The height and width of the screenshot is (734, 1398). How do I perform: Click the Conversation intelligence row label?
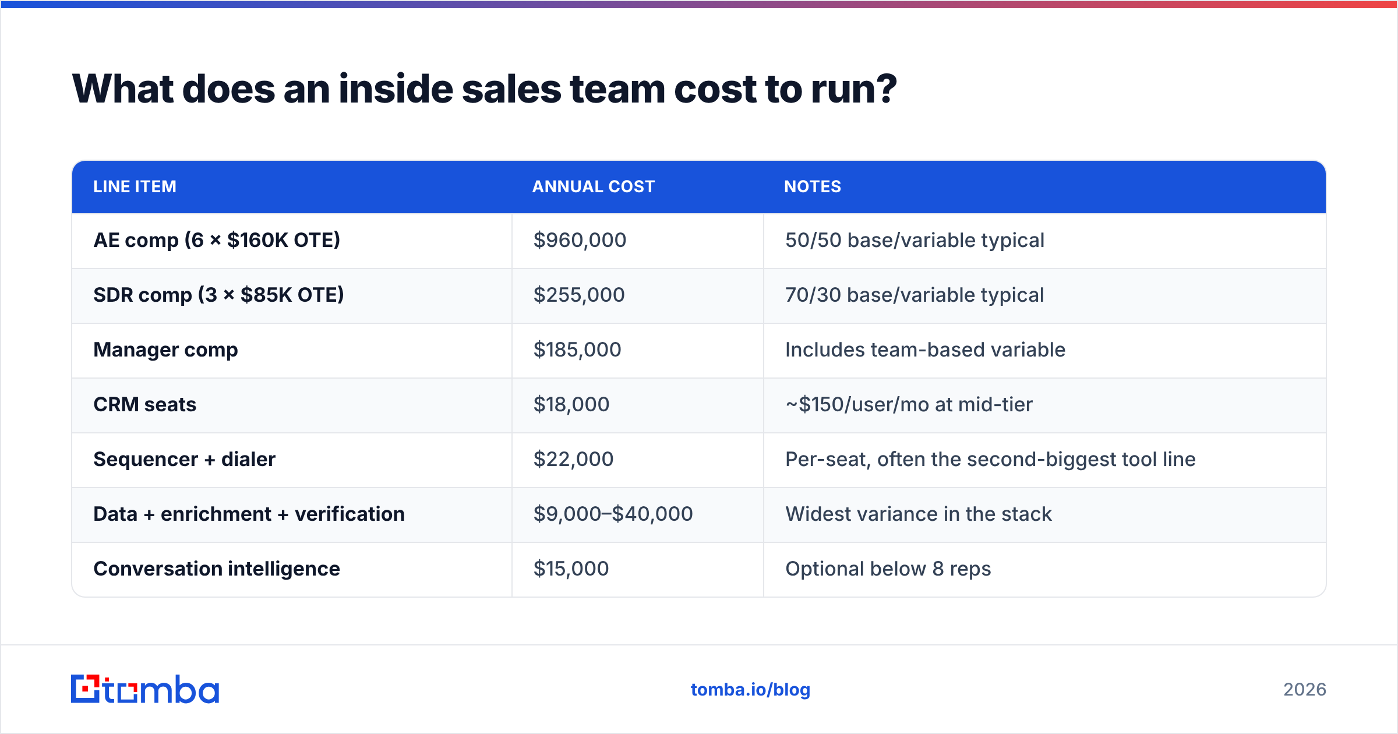point(217,569)
